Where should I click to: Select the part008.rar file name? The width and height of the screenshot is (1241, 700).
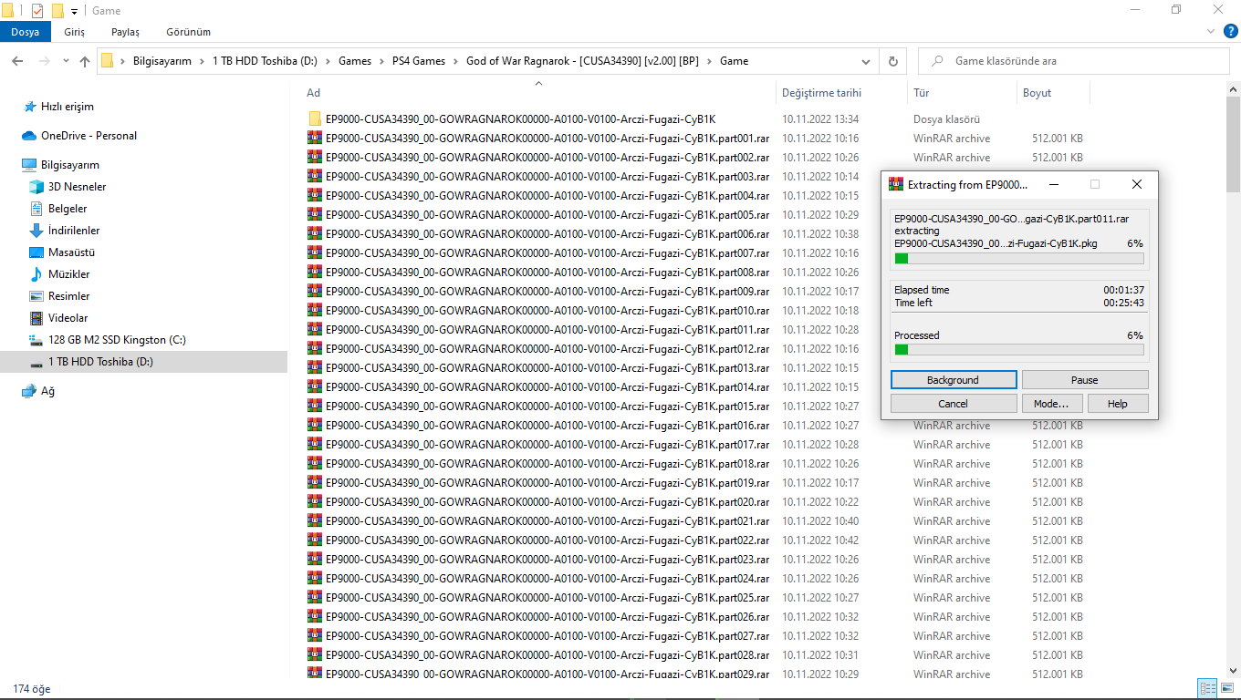click(547, 273)
